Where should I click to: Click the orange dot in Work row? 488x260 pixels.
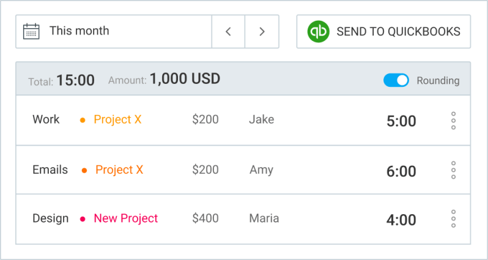[x=83, y=121]
